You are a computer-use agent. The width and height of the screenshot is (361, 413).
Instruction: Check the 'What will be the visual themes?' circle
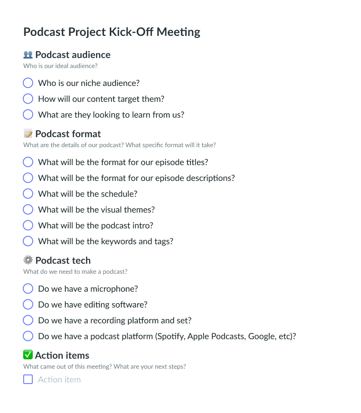point(28,210)
